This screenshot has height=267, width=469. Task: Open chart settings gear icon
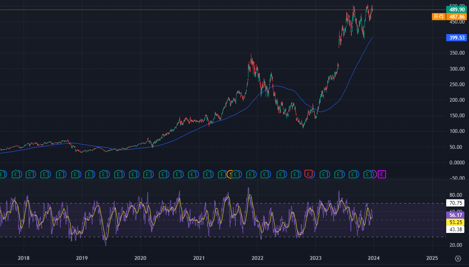click(x=458, y=258)
